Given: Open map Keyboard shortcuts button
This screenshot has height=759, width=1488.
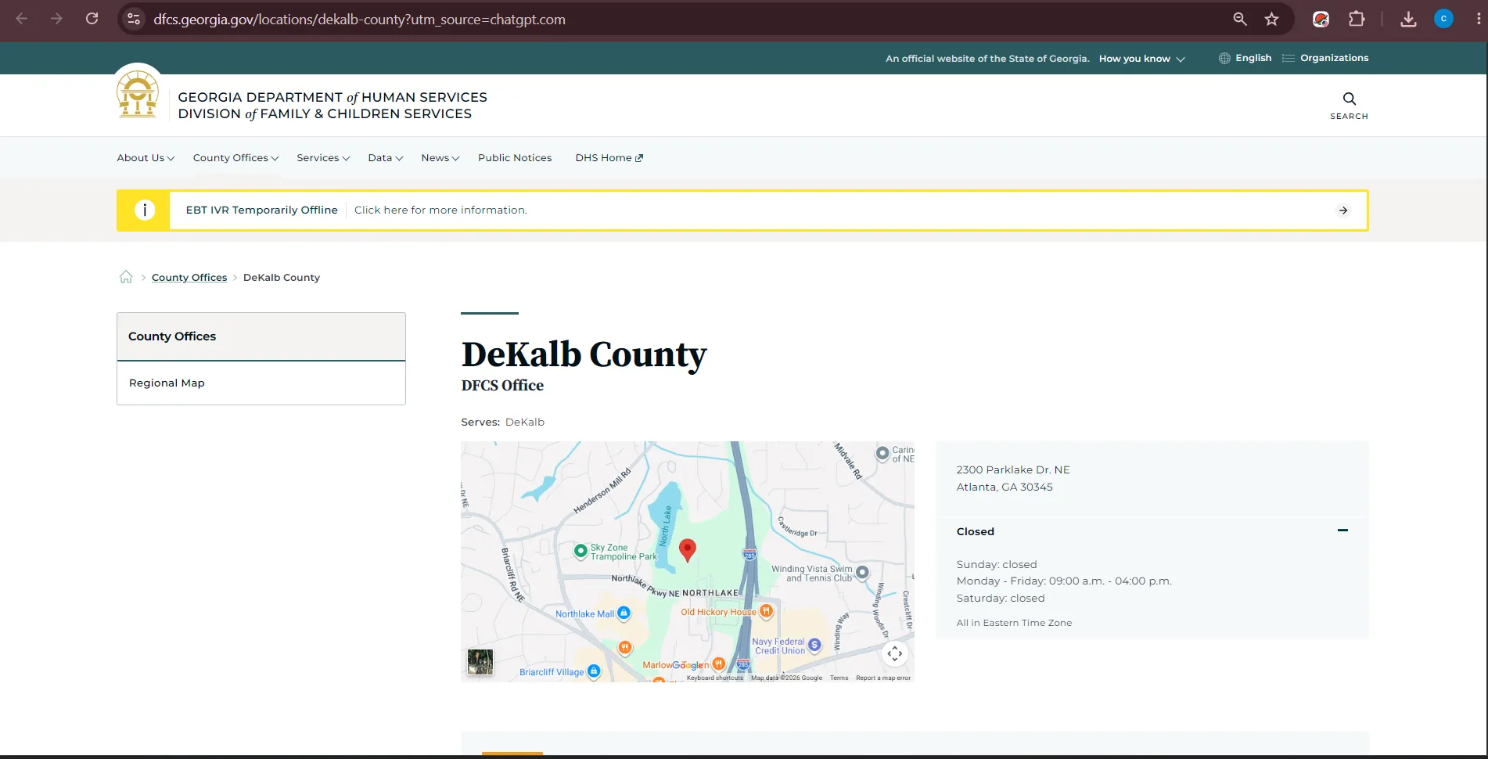Looking at the screenshot, I should (715, 678).
